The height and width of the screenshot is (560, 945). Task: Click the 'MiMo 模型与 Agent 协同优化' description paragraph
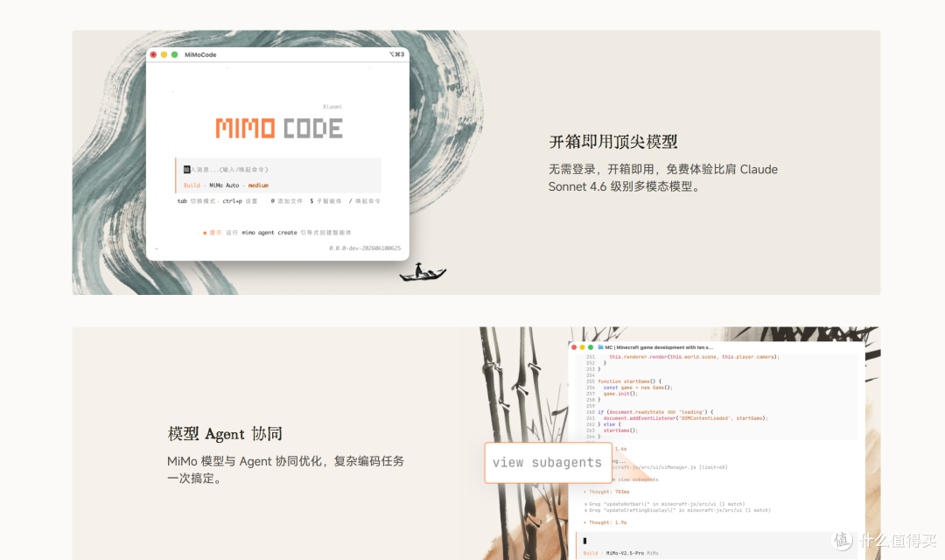(x=285, y=470)
